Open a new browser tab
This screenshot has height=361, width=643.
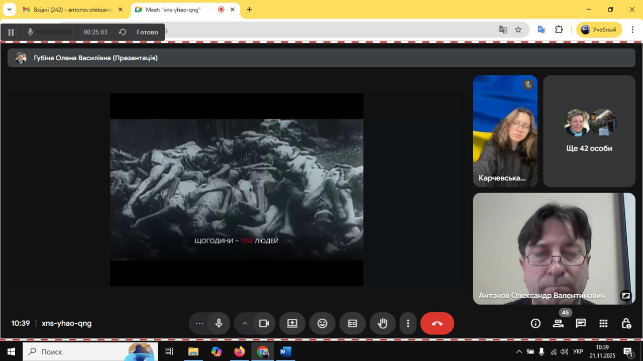[x=250, y=10]
